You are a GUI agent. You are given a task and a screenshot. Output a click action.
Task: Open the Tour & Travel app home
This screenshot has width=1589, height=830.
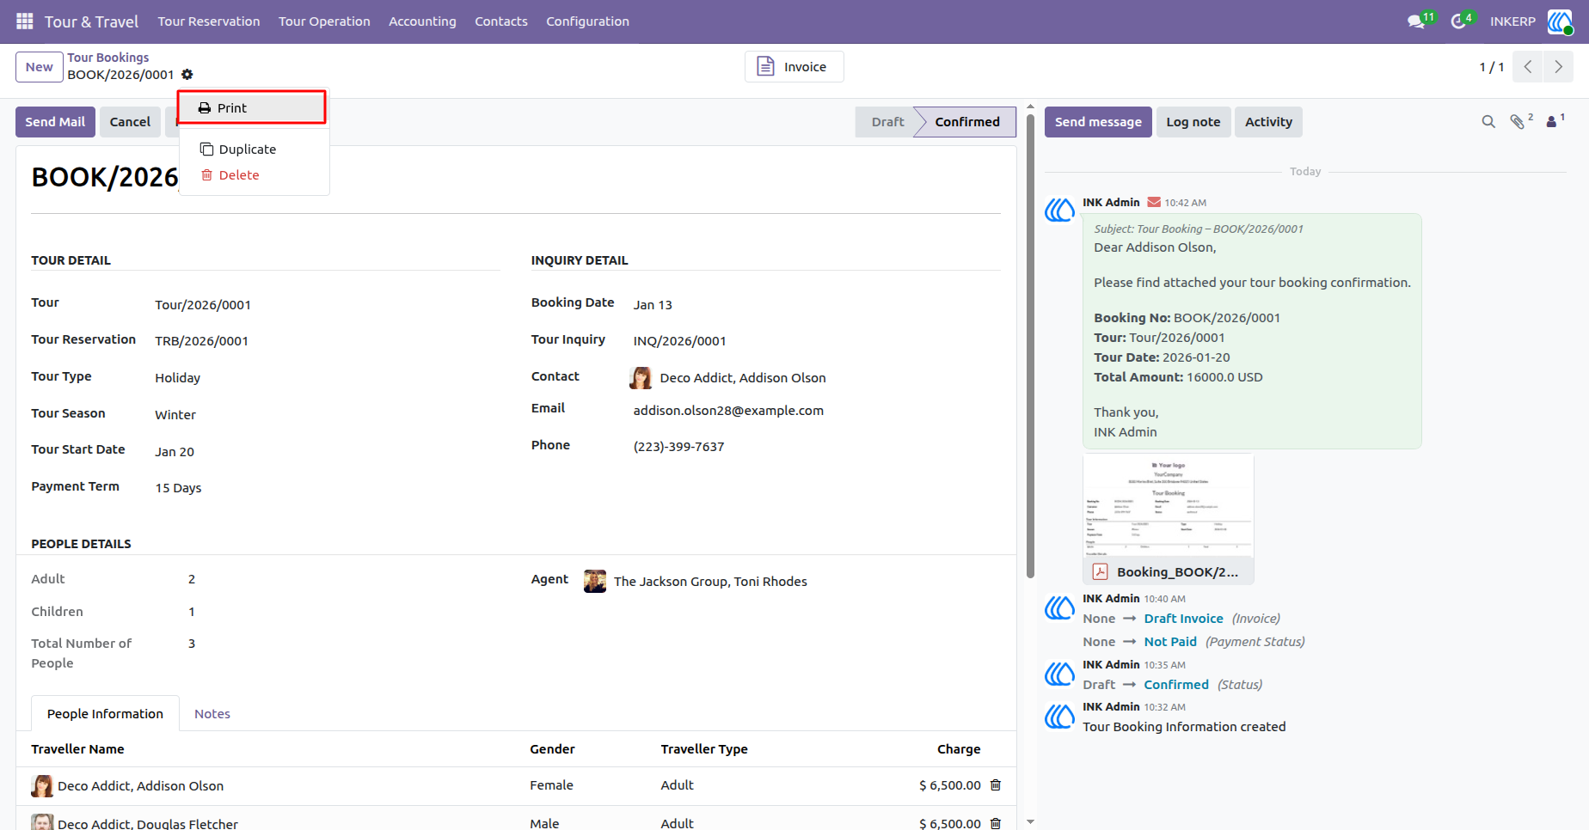(x=91, y=21)
